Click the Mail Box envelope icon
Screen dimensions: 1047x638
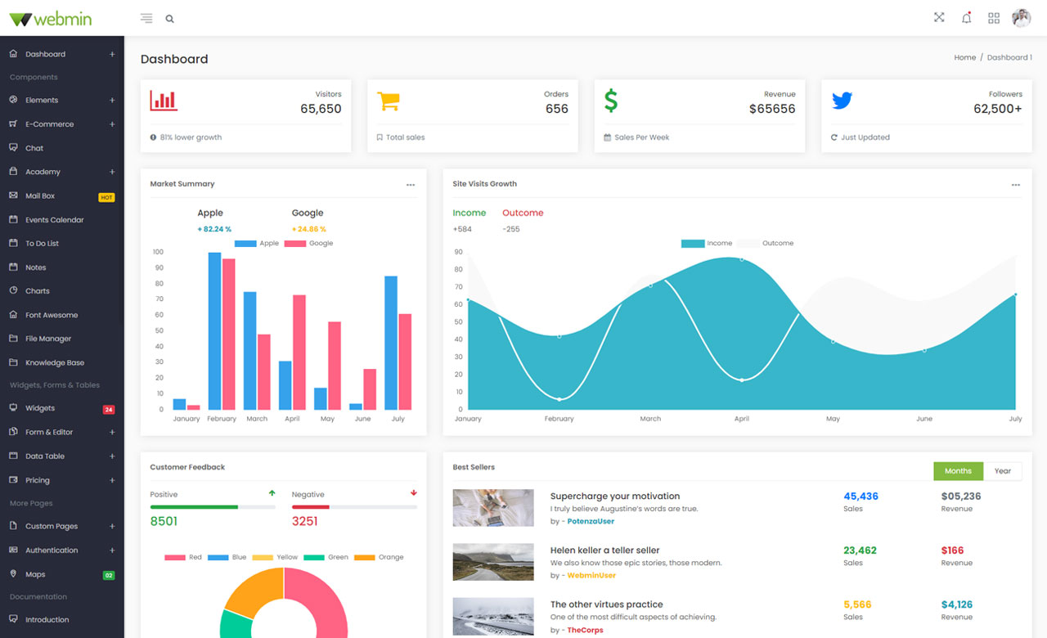tap(13, 195)
